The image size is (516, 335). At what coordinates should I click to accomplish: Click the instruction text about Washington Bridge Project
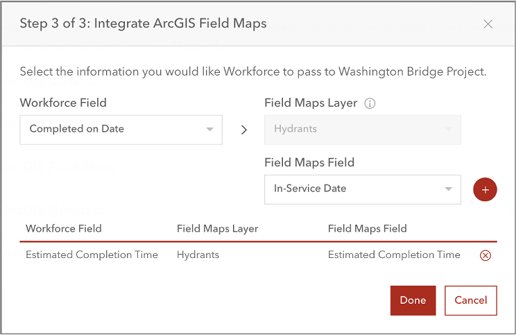click(x=253, y=71)
